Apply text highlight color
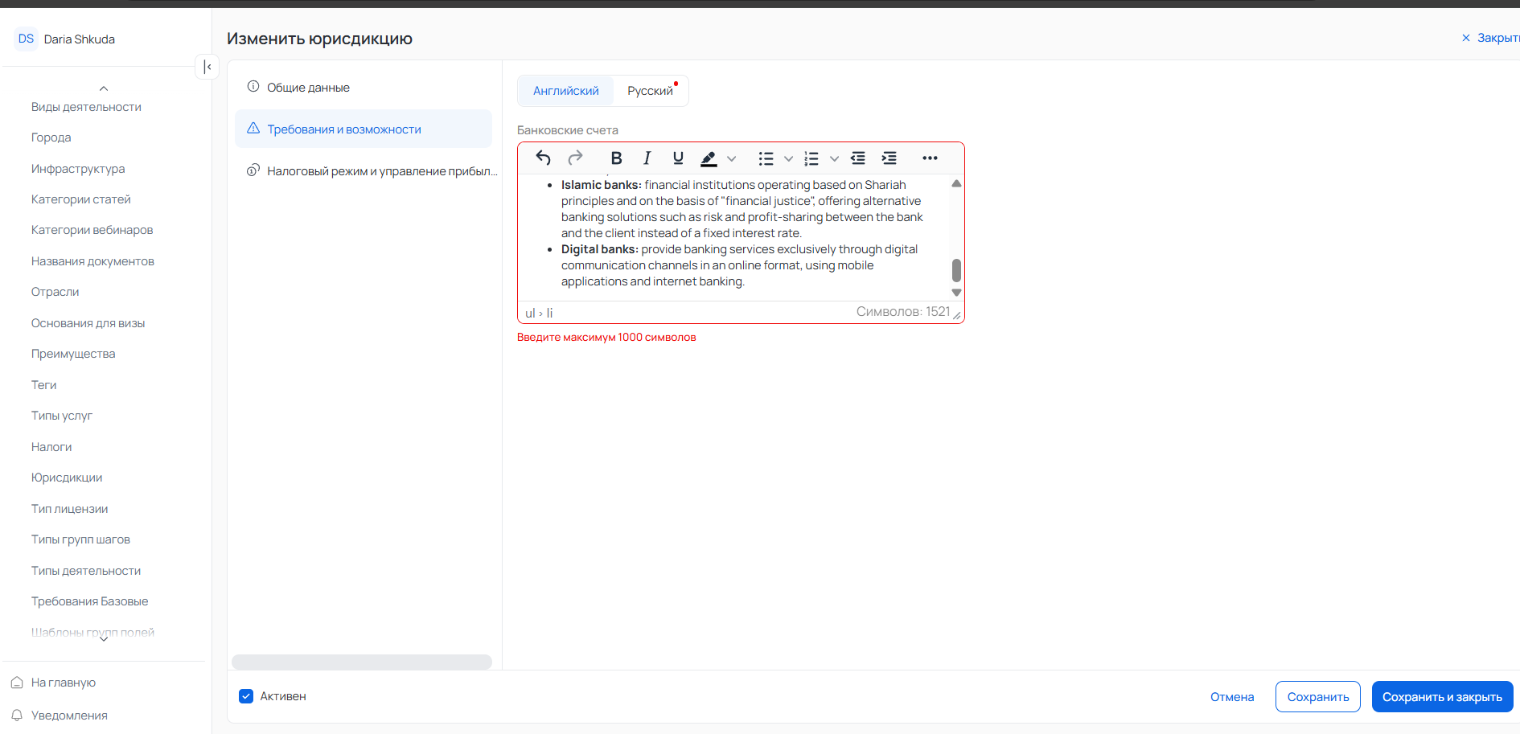 point(709,158)
